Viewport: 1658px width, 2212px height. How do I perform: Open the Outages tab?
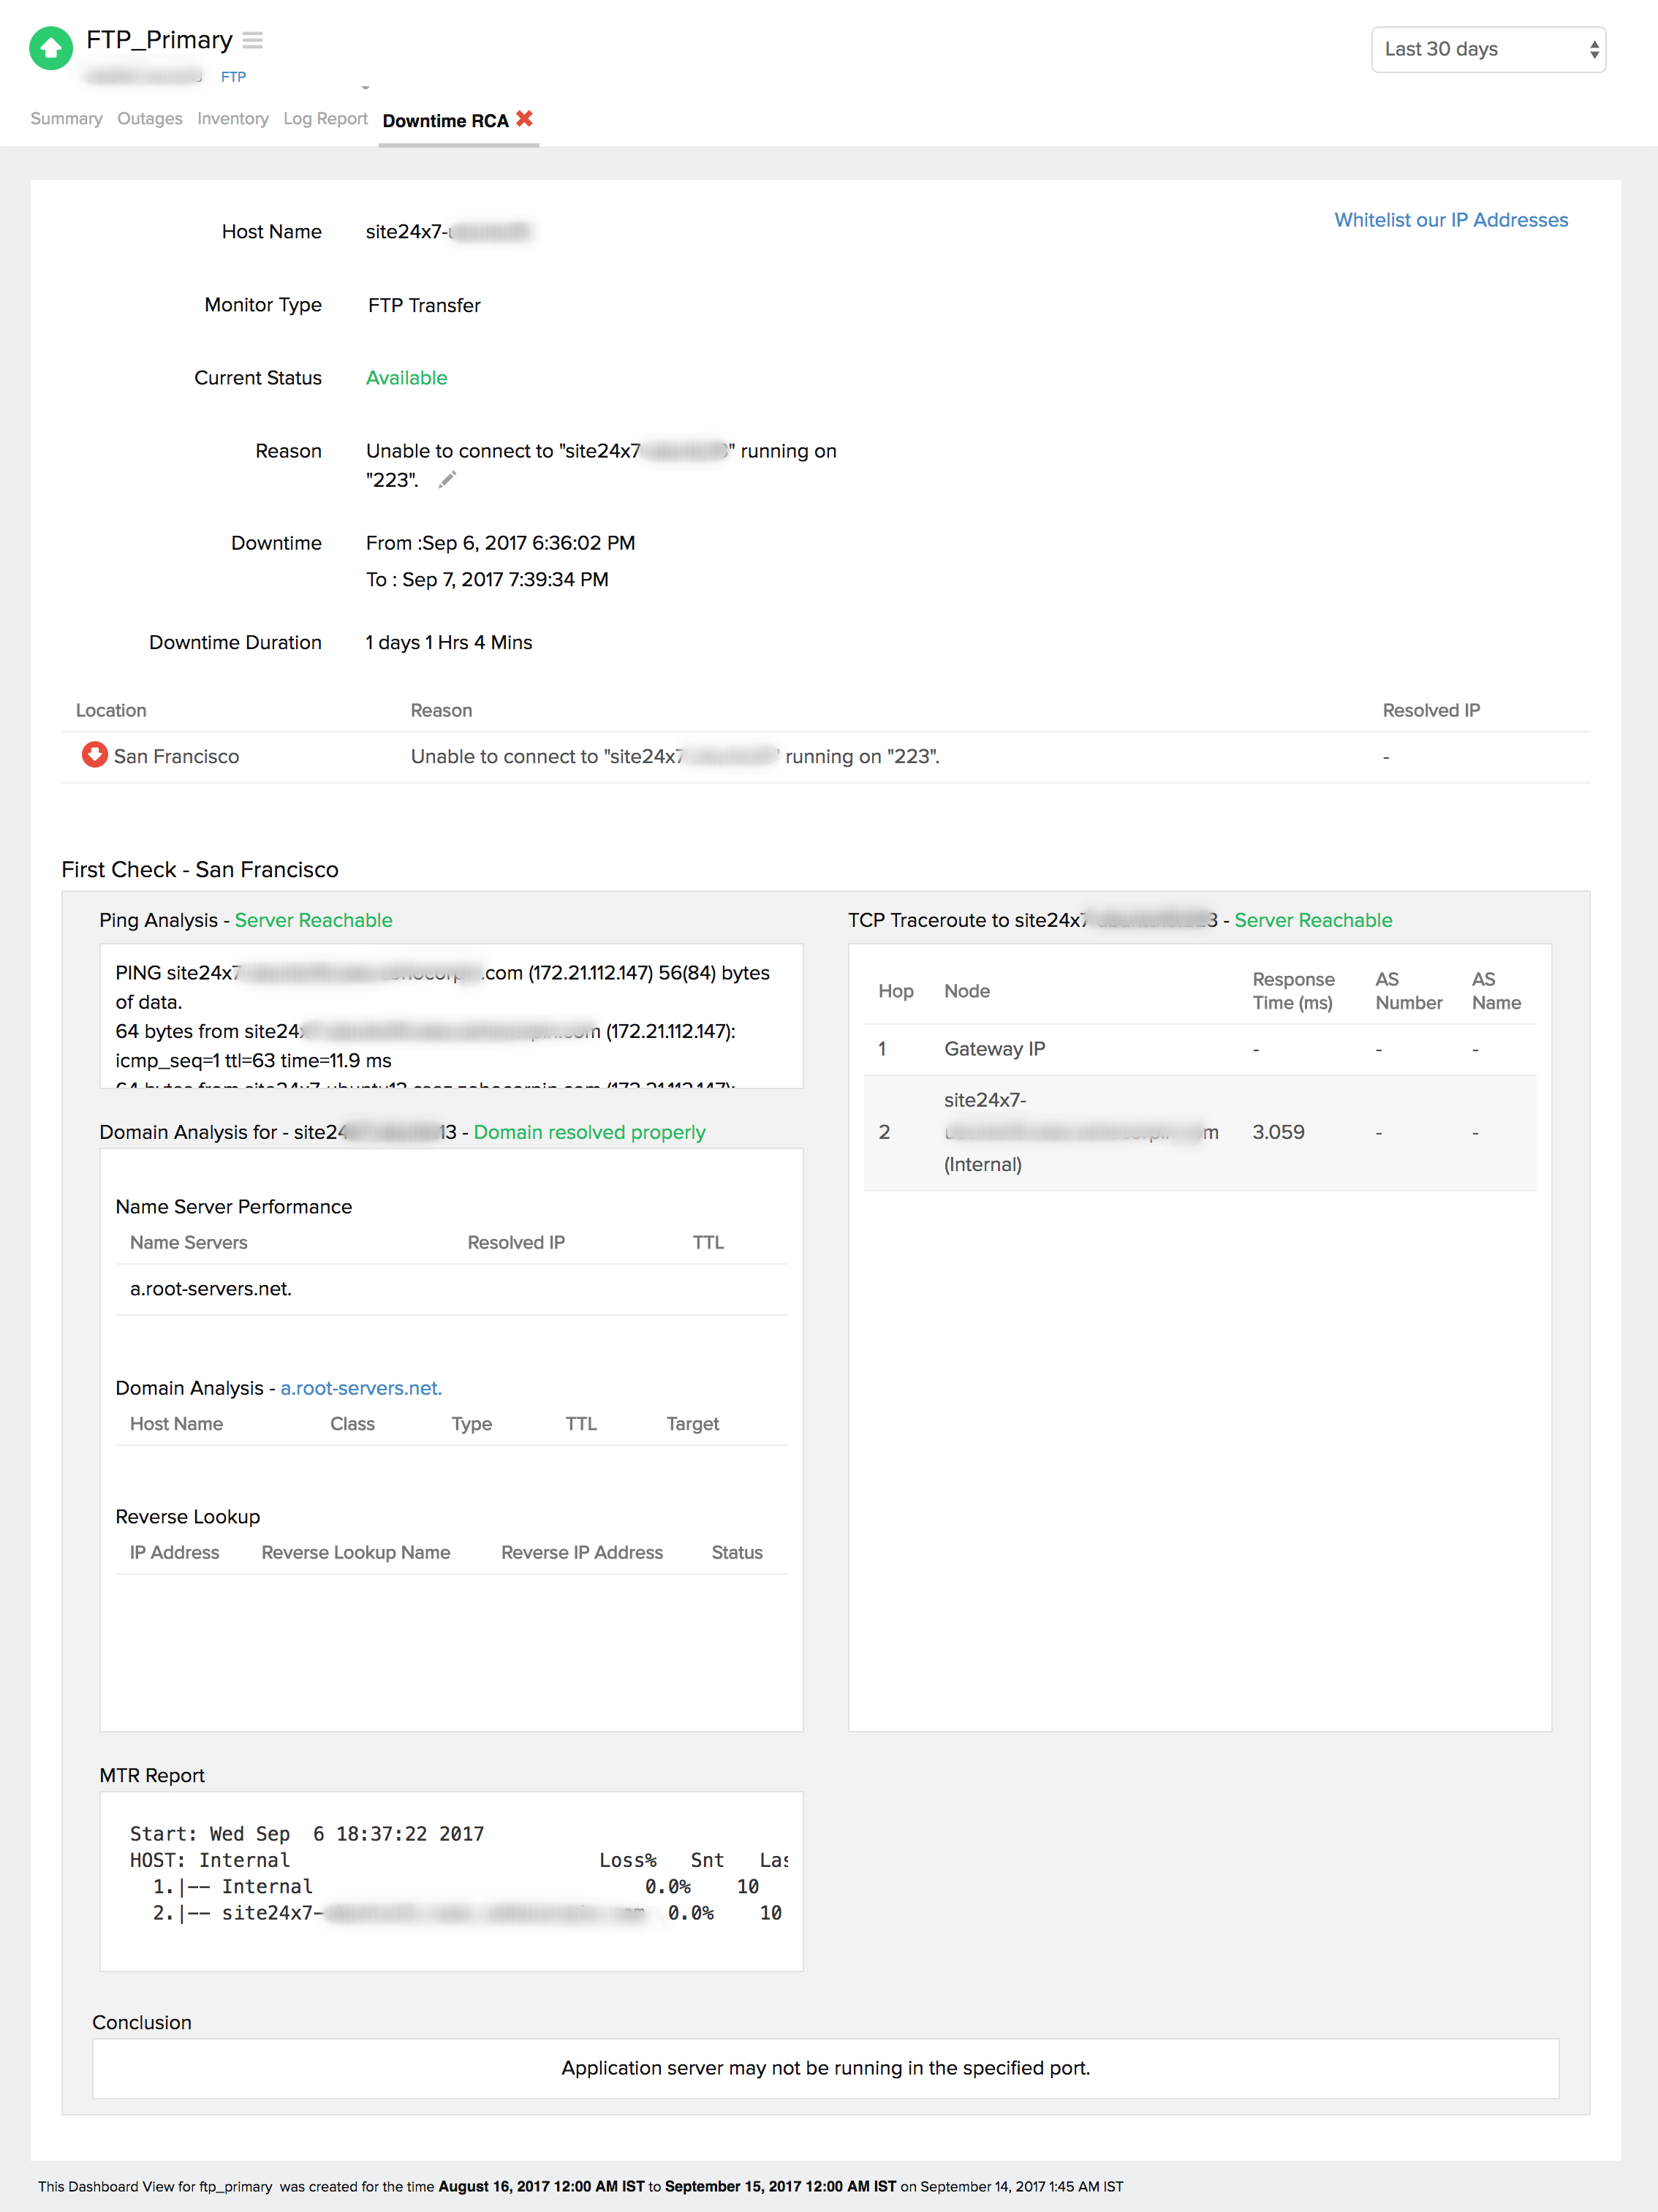click(149, 119)
